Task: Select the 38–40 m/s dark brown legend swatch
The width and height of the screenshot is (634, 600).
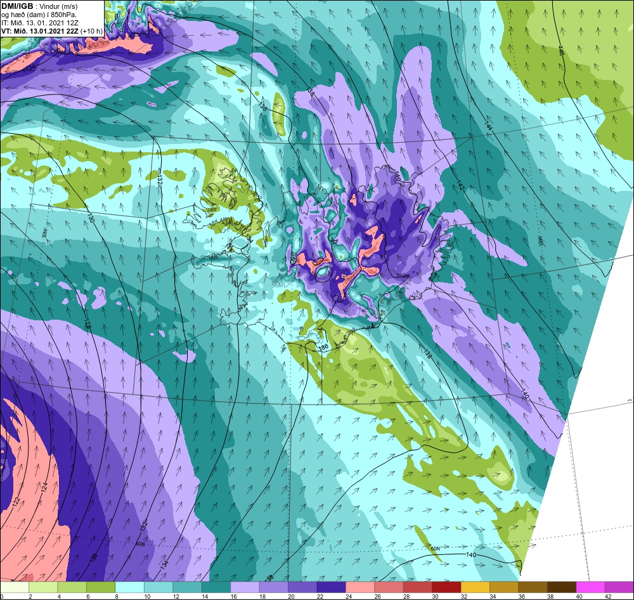Action: (x=562, y=587)
